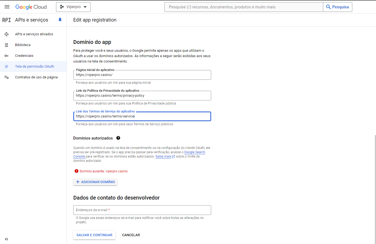Screen dimensions: 376x244
Task: Click the Biblioteca library icon
Action: (6, 45)
